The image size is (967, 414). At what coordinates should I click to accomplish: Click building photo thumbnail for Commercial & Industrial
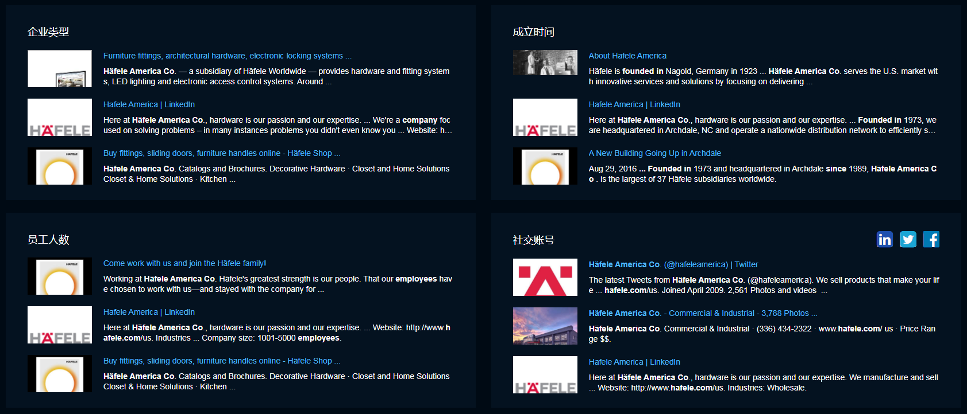(545, 326)
